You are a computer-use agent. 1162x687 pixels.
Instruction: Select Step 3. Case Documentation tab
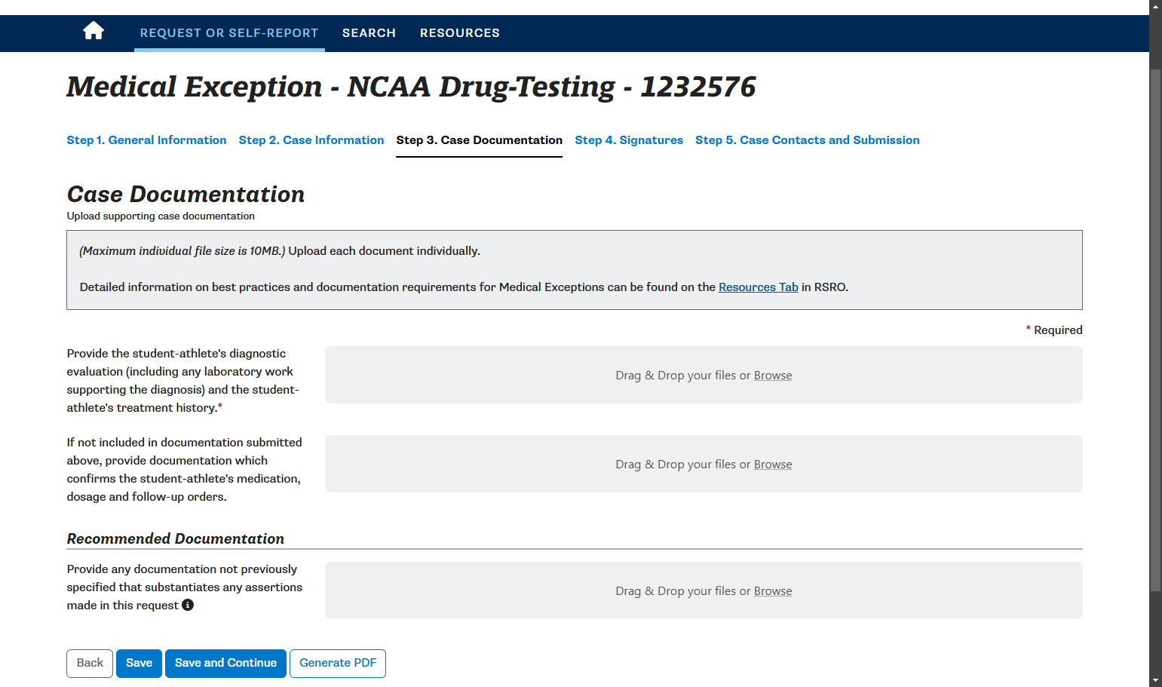(480, 140)
